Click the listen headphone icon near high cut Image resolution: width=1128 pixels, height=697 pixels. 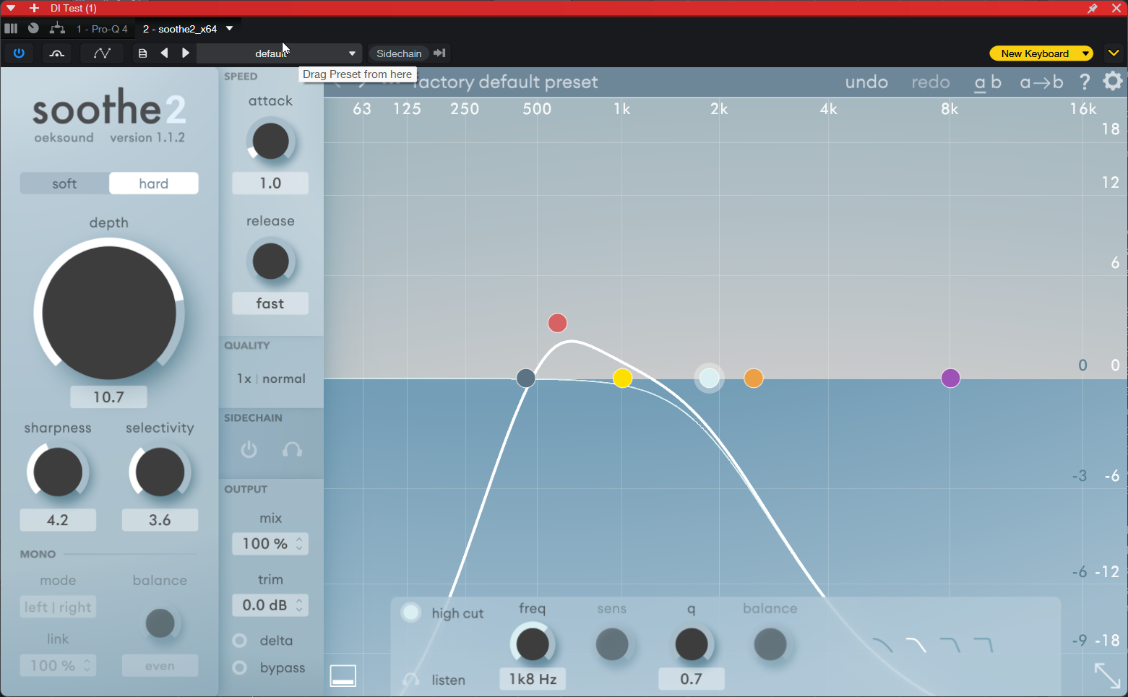click(x=411, y=680)
